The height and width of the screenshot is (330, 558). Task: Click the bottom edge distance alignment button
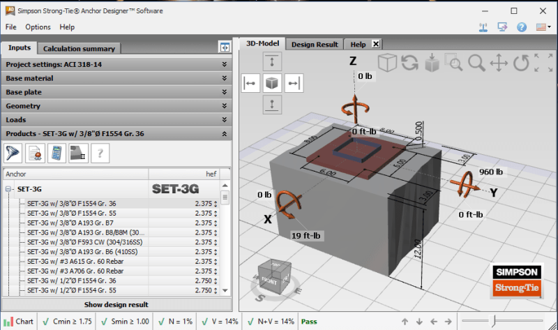pyautogui.click(x=272, y=105)
